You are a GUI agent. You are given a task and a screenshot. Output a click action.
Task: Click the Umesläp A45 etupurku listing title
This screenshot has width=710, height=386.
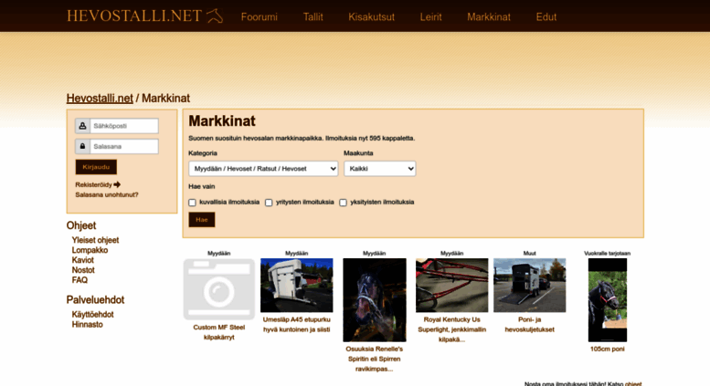pos(297,325)
